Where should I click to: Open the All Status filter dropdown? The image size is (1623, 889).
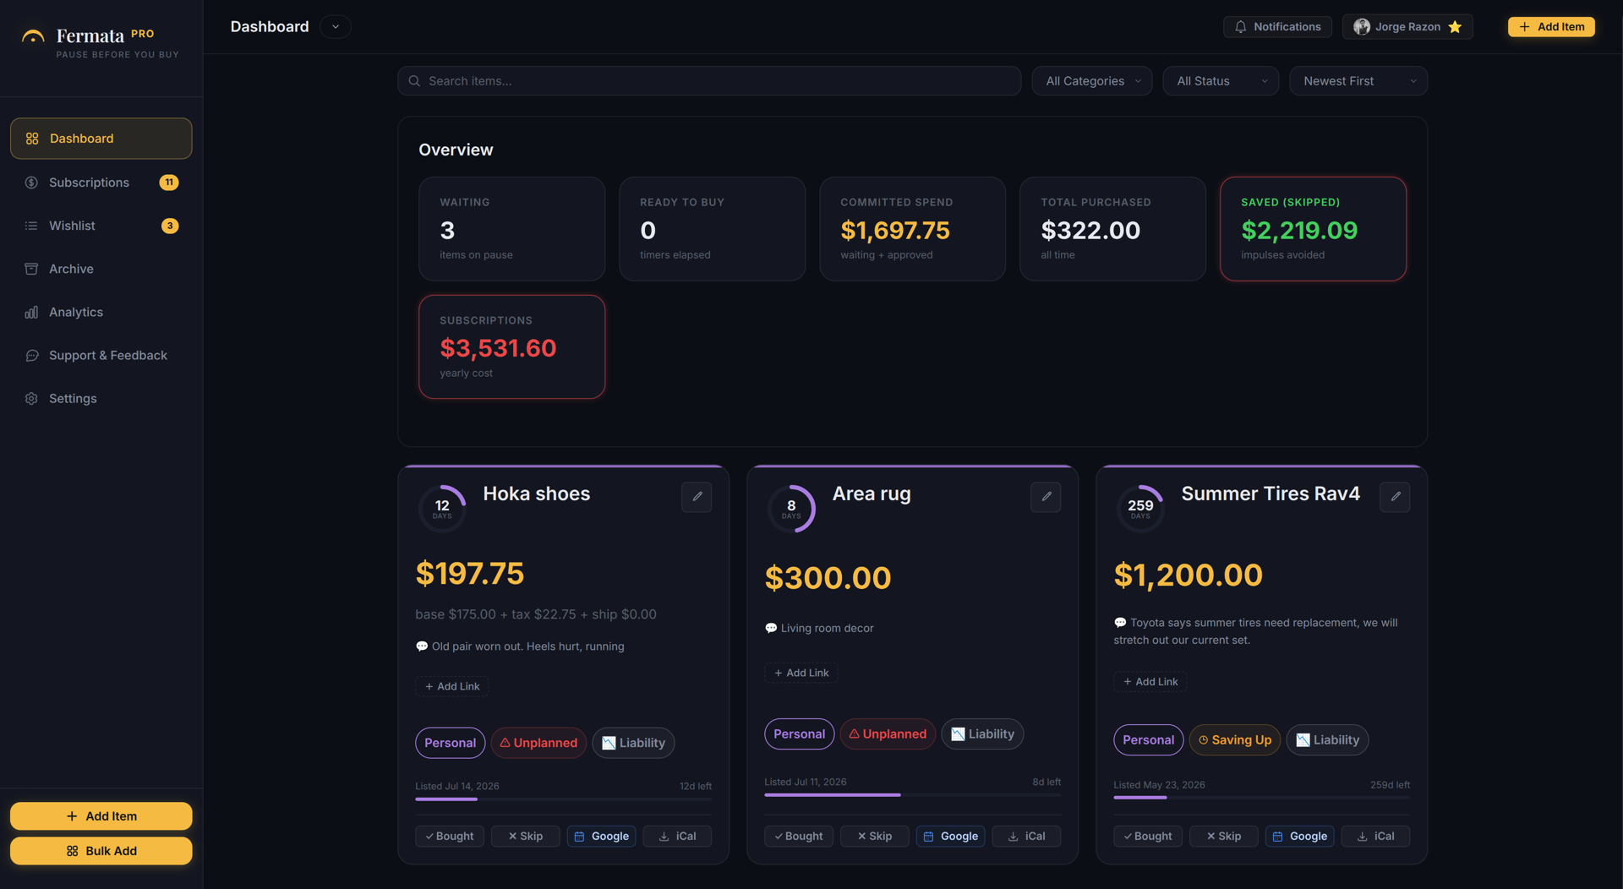[1221, 81]
